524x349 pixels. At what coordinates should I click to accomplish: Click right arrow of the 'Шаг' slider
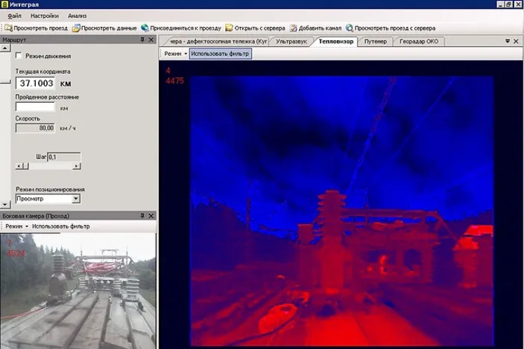click(78, 166)
